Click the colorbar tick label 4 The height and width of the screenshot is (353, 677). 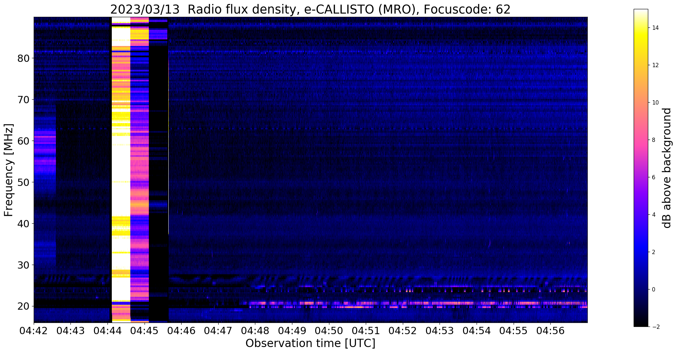[653, 215]
